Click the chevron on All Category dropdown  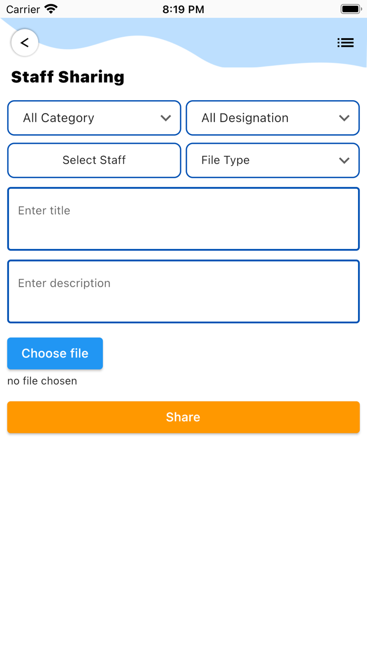tap(166, 118)
